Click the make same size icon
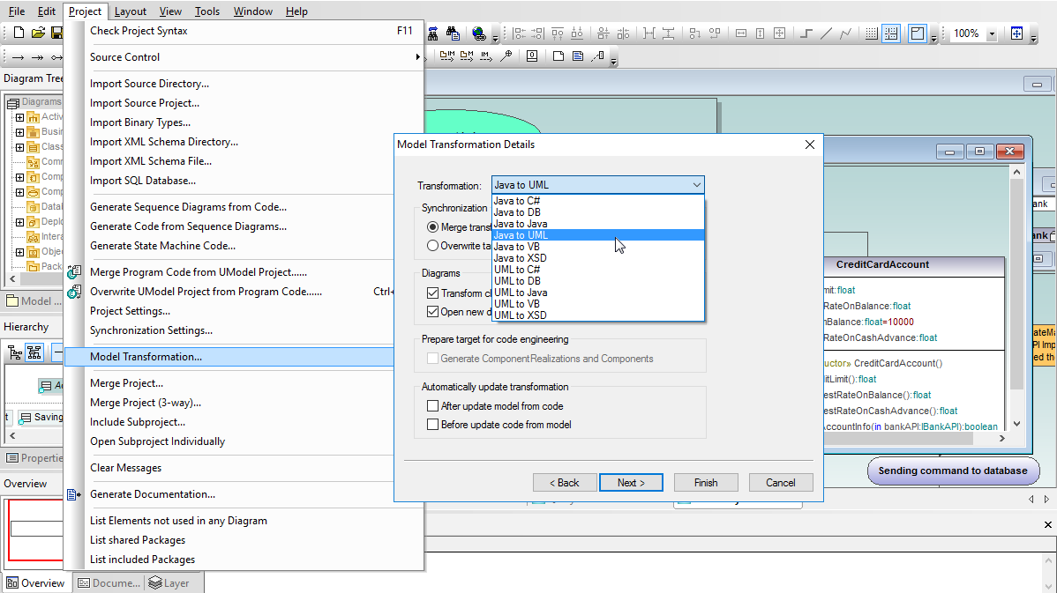1057x593 pixels. coord(779,33)
